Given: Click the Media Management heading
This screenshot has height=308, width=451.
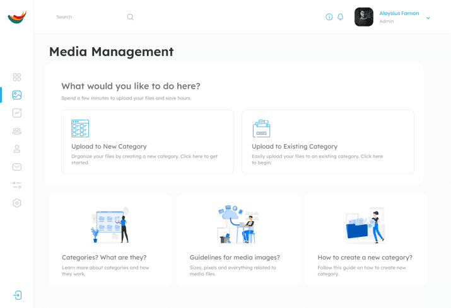Looking at the screenshot, I should pos(111,52).
